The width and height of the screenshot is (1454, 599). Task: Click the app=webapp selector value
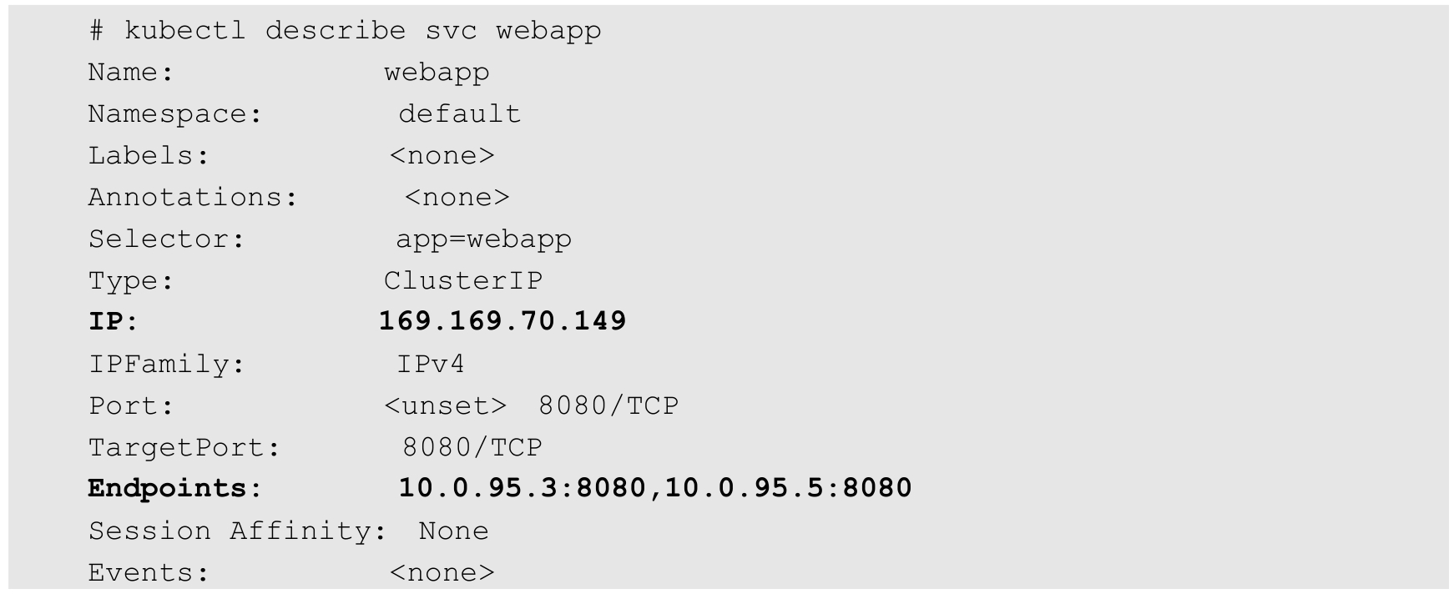(483, 239)
